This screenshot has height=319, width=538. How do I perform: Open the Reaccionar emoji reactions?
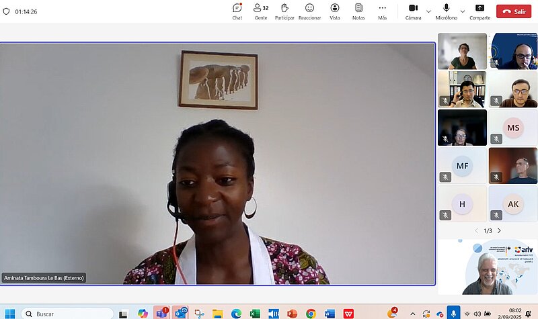point(309,11)
